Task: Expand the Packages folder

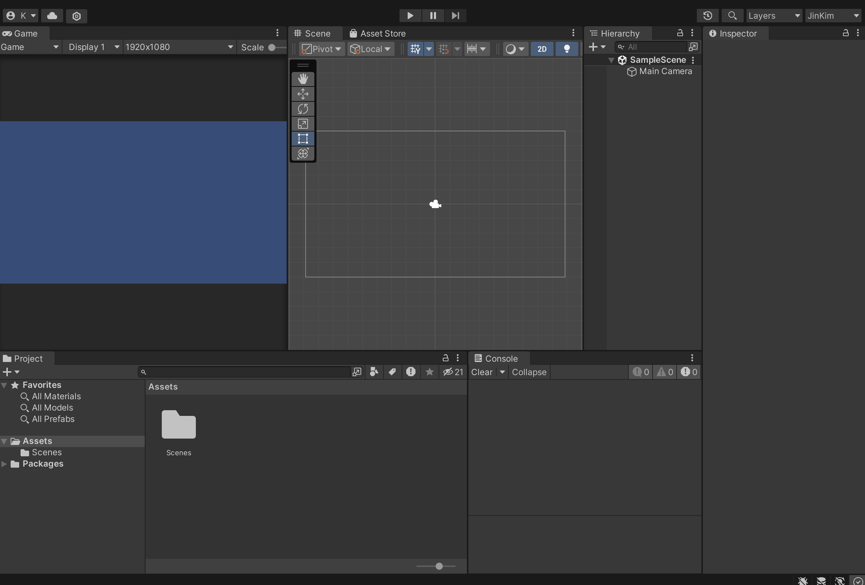Action: pyautogui.click(x=4, y=464)
